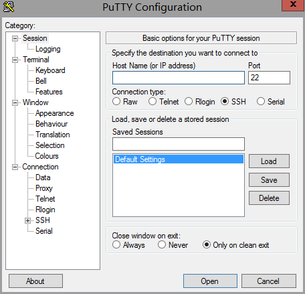Click the PuTTY icon in the title bar

point(9,7)
